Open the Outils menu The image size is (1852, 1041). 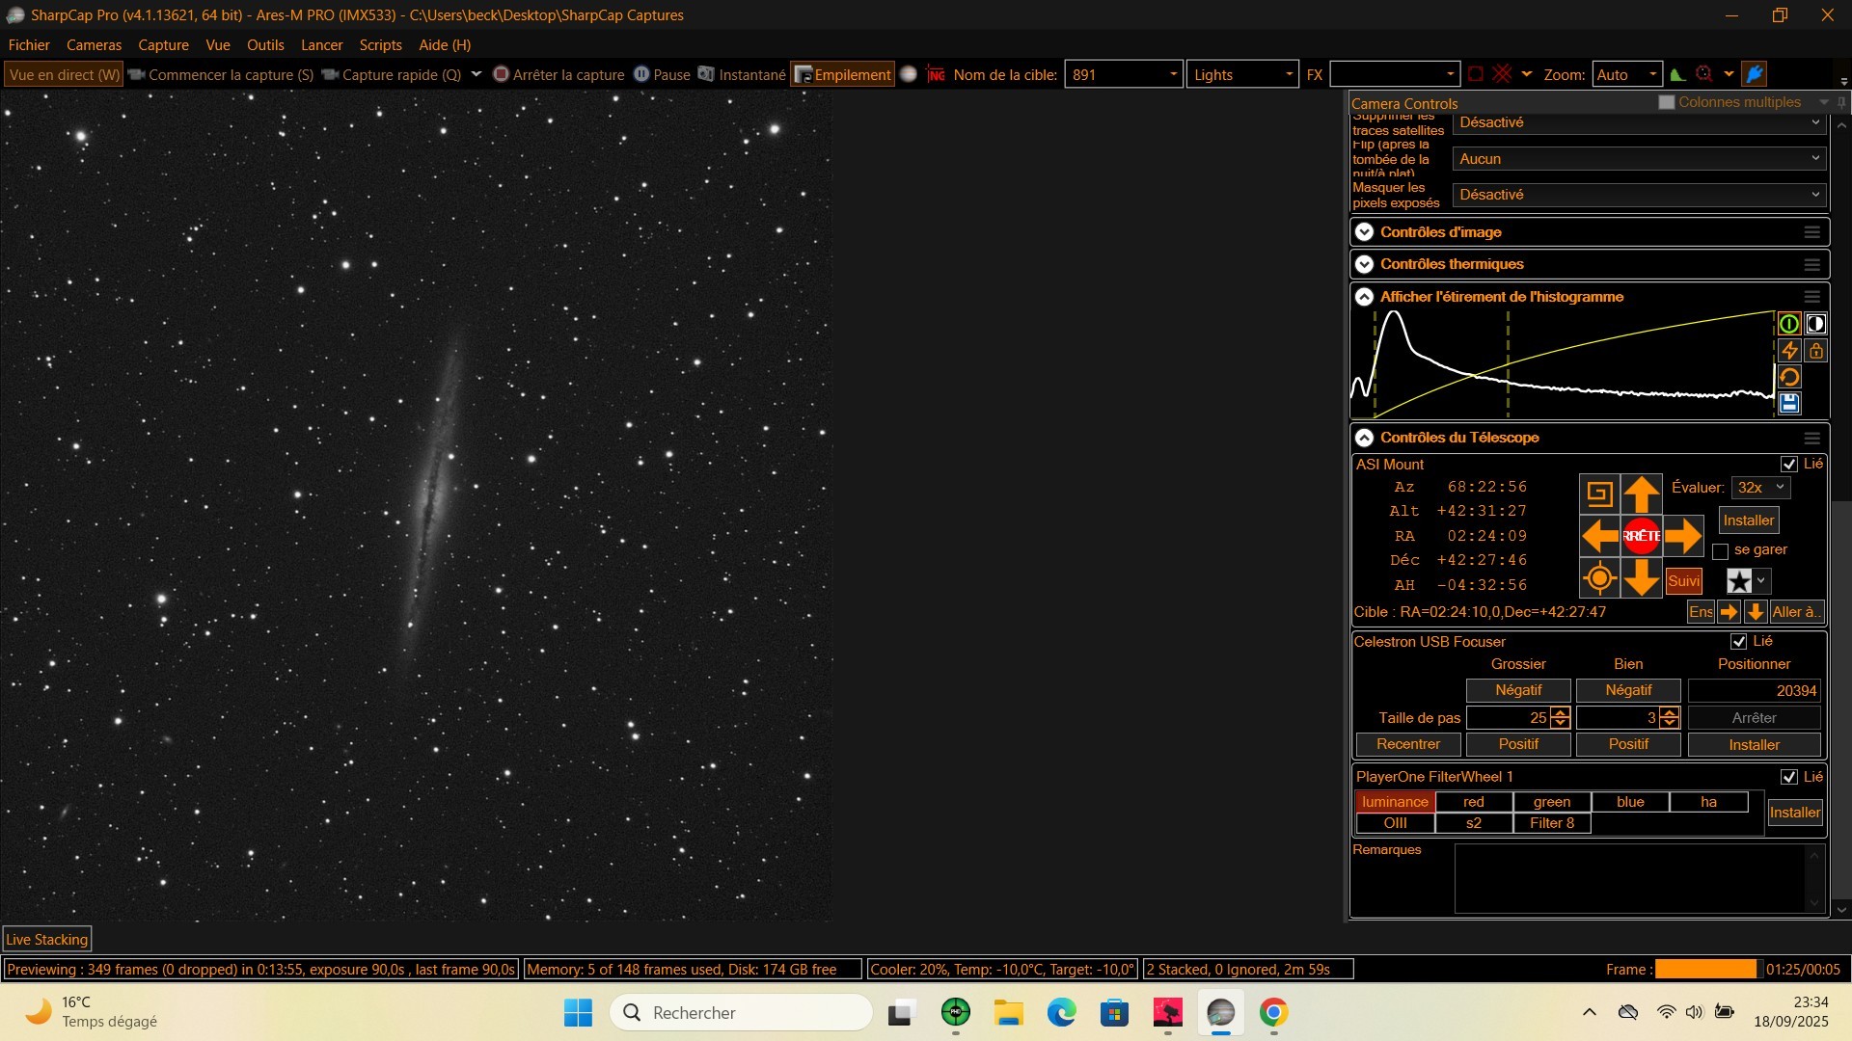coord(265,45)
